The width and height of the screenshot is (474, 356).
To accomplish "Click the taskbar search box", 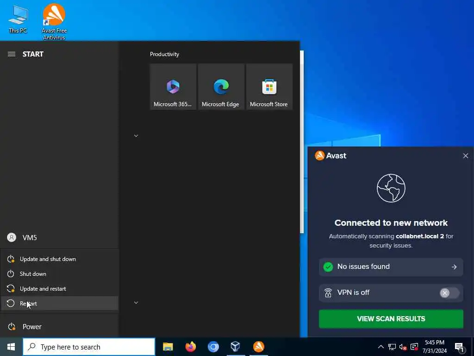I will point(89,347).
